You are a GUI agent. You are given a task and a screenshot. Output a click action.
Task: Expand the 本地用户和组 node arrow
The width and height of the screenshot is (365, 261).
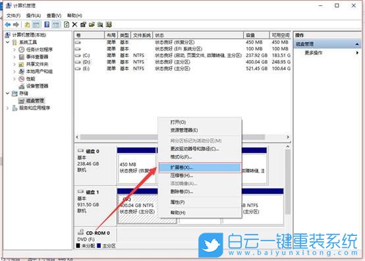pos(14,71)
